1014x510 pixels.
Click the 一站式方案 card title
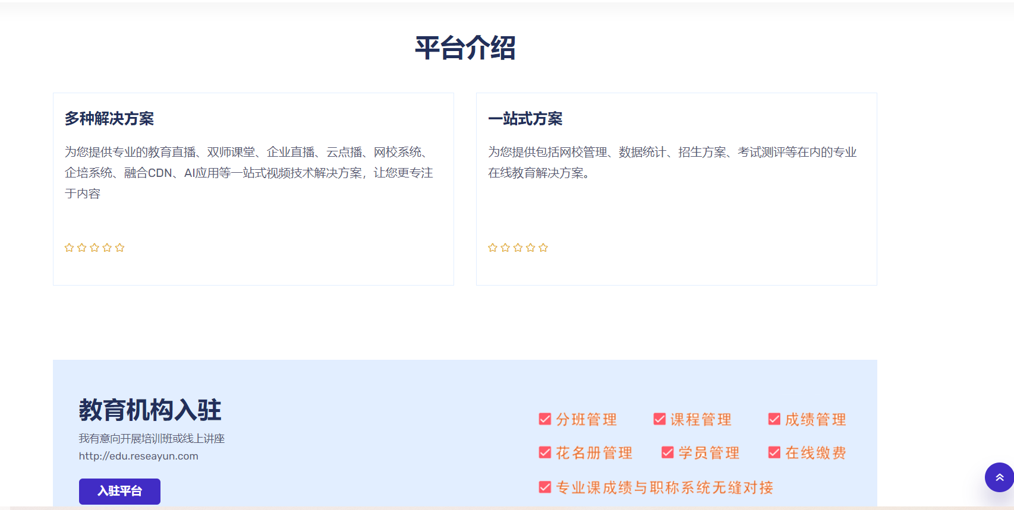point(525,119)
